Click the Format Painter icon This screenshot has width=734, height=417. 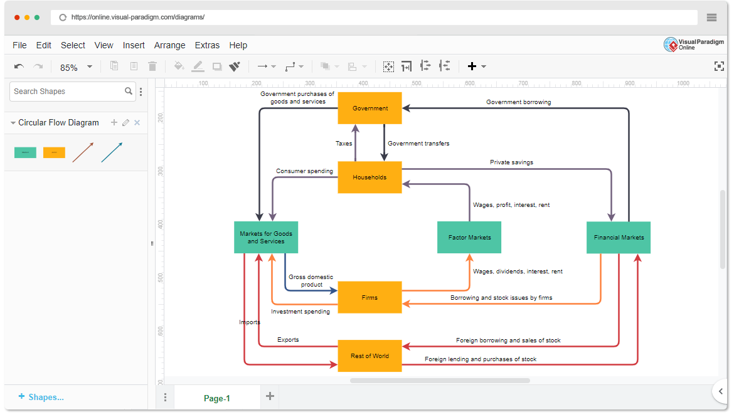tap(235, 66)
